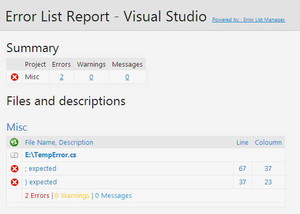Open the E:\TempError.cs file link
The image size is (300, 214).
(51, 155)
